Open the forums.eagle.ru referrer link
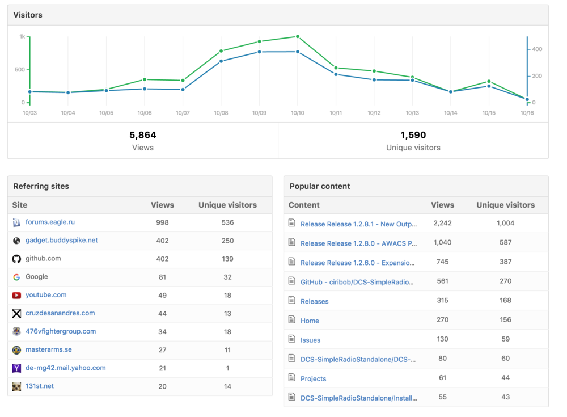 50,222
